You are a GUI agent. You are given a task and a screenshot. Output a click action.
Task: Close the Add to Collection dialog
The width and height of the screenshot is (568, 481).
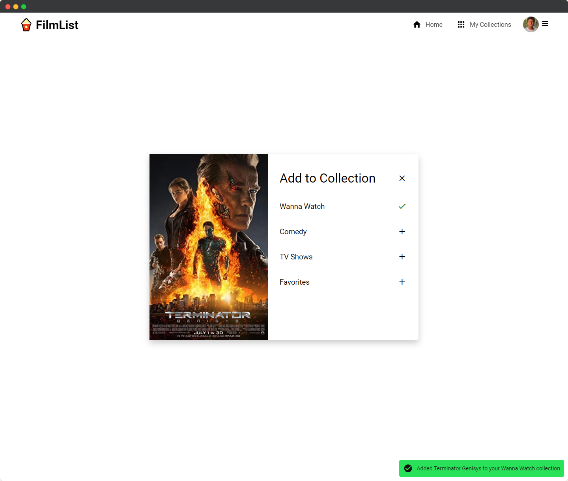[x=402, y=178]
